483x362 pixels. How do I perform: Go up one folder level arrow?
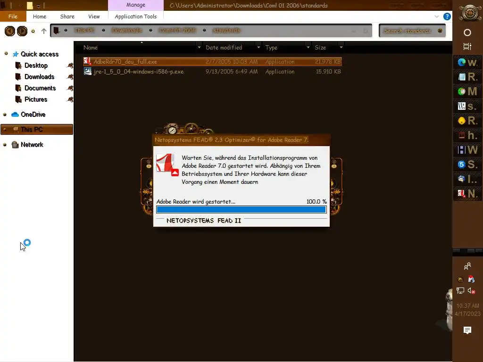[44, 31]
